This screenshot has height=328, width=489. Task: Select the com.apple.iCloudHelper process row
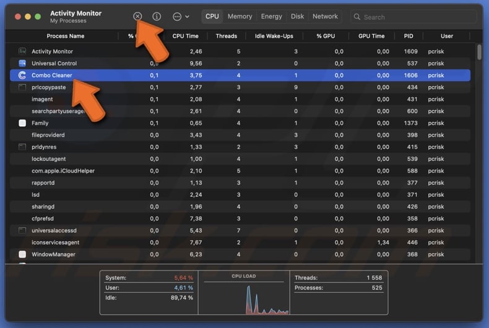pos(240,171)
